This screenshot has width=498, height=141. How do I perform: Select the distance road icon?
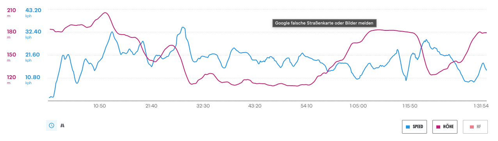click(62, 125)
